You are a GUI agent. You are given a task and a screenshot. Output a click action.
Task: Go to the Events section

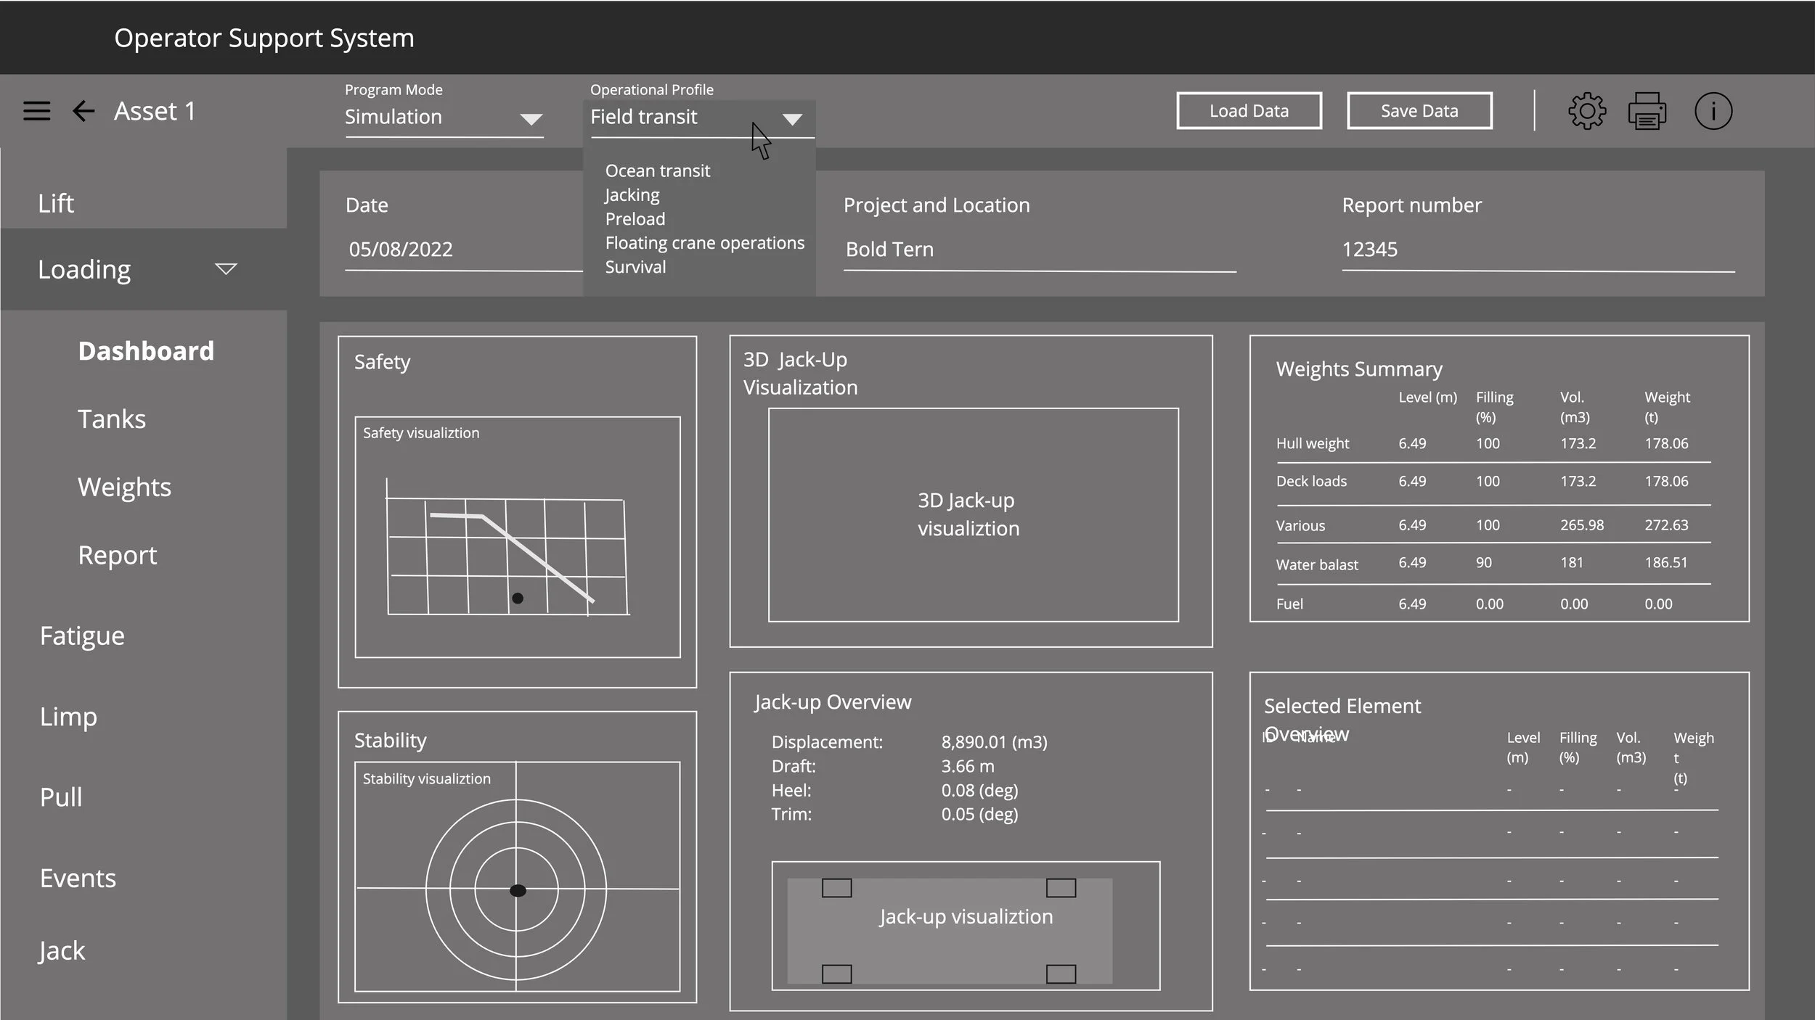tap(78, 878)
